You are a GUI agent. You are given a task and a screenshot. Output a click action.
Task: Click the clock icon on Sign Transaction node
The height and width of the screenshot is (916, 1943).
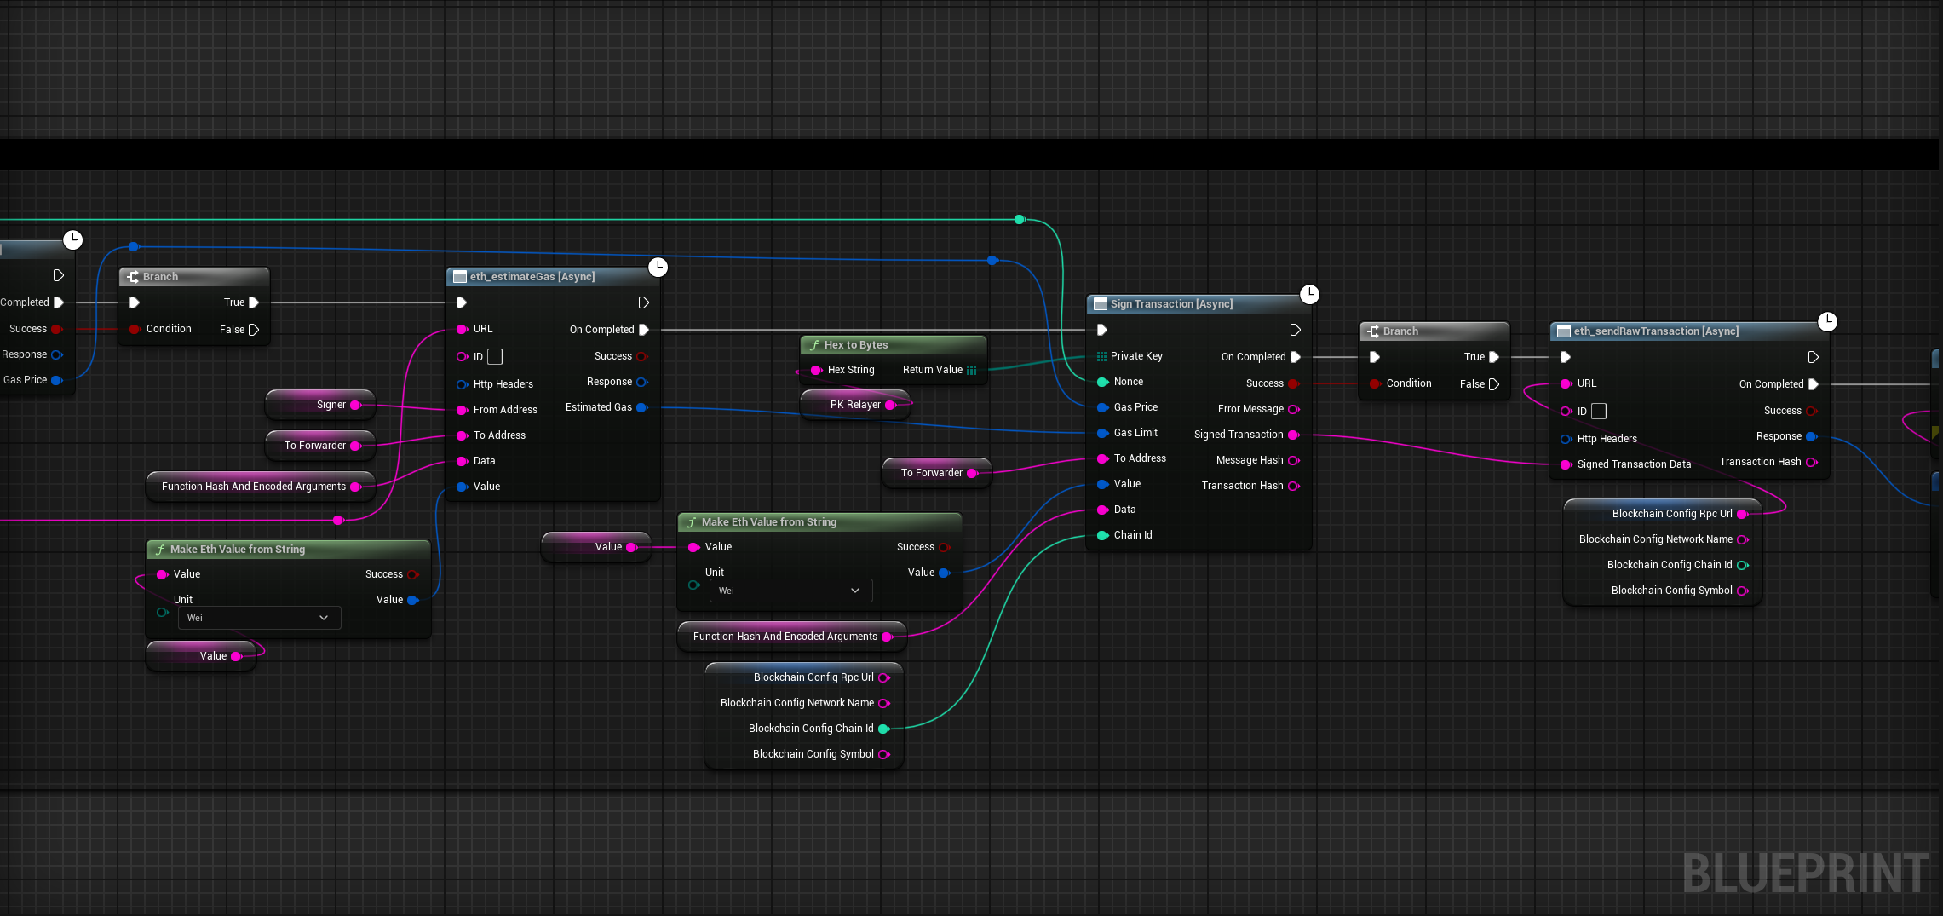(x=1309, y=295)
